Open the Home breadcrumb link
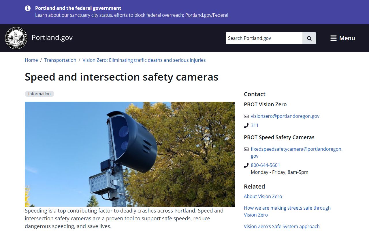This screenshot has width=369, height=231. [31, 60]
